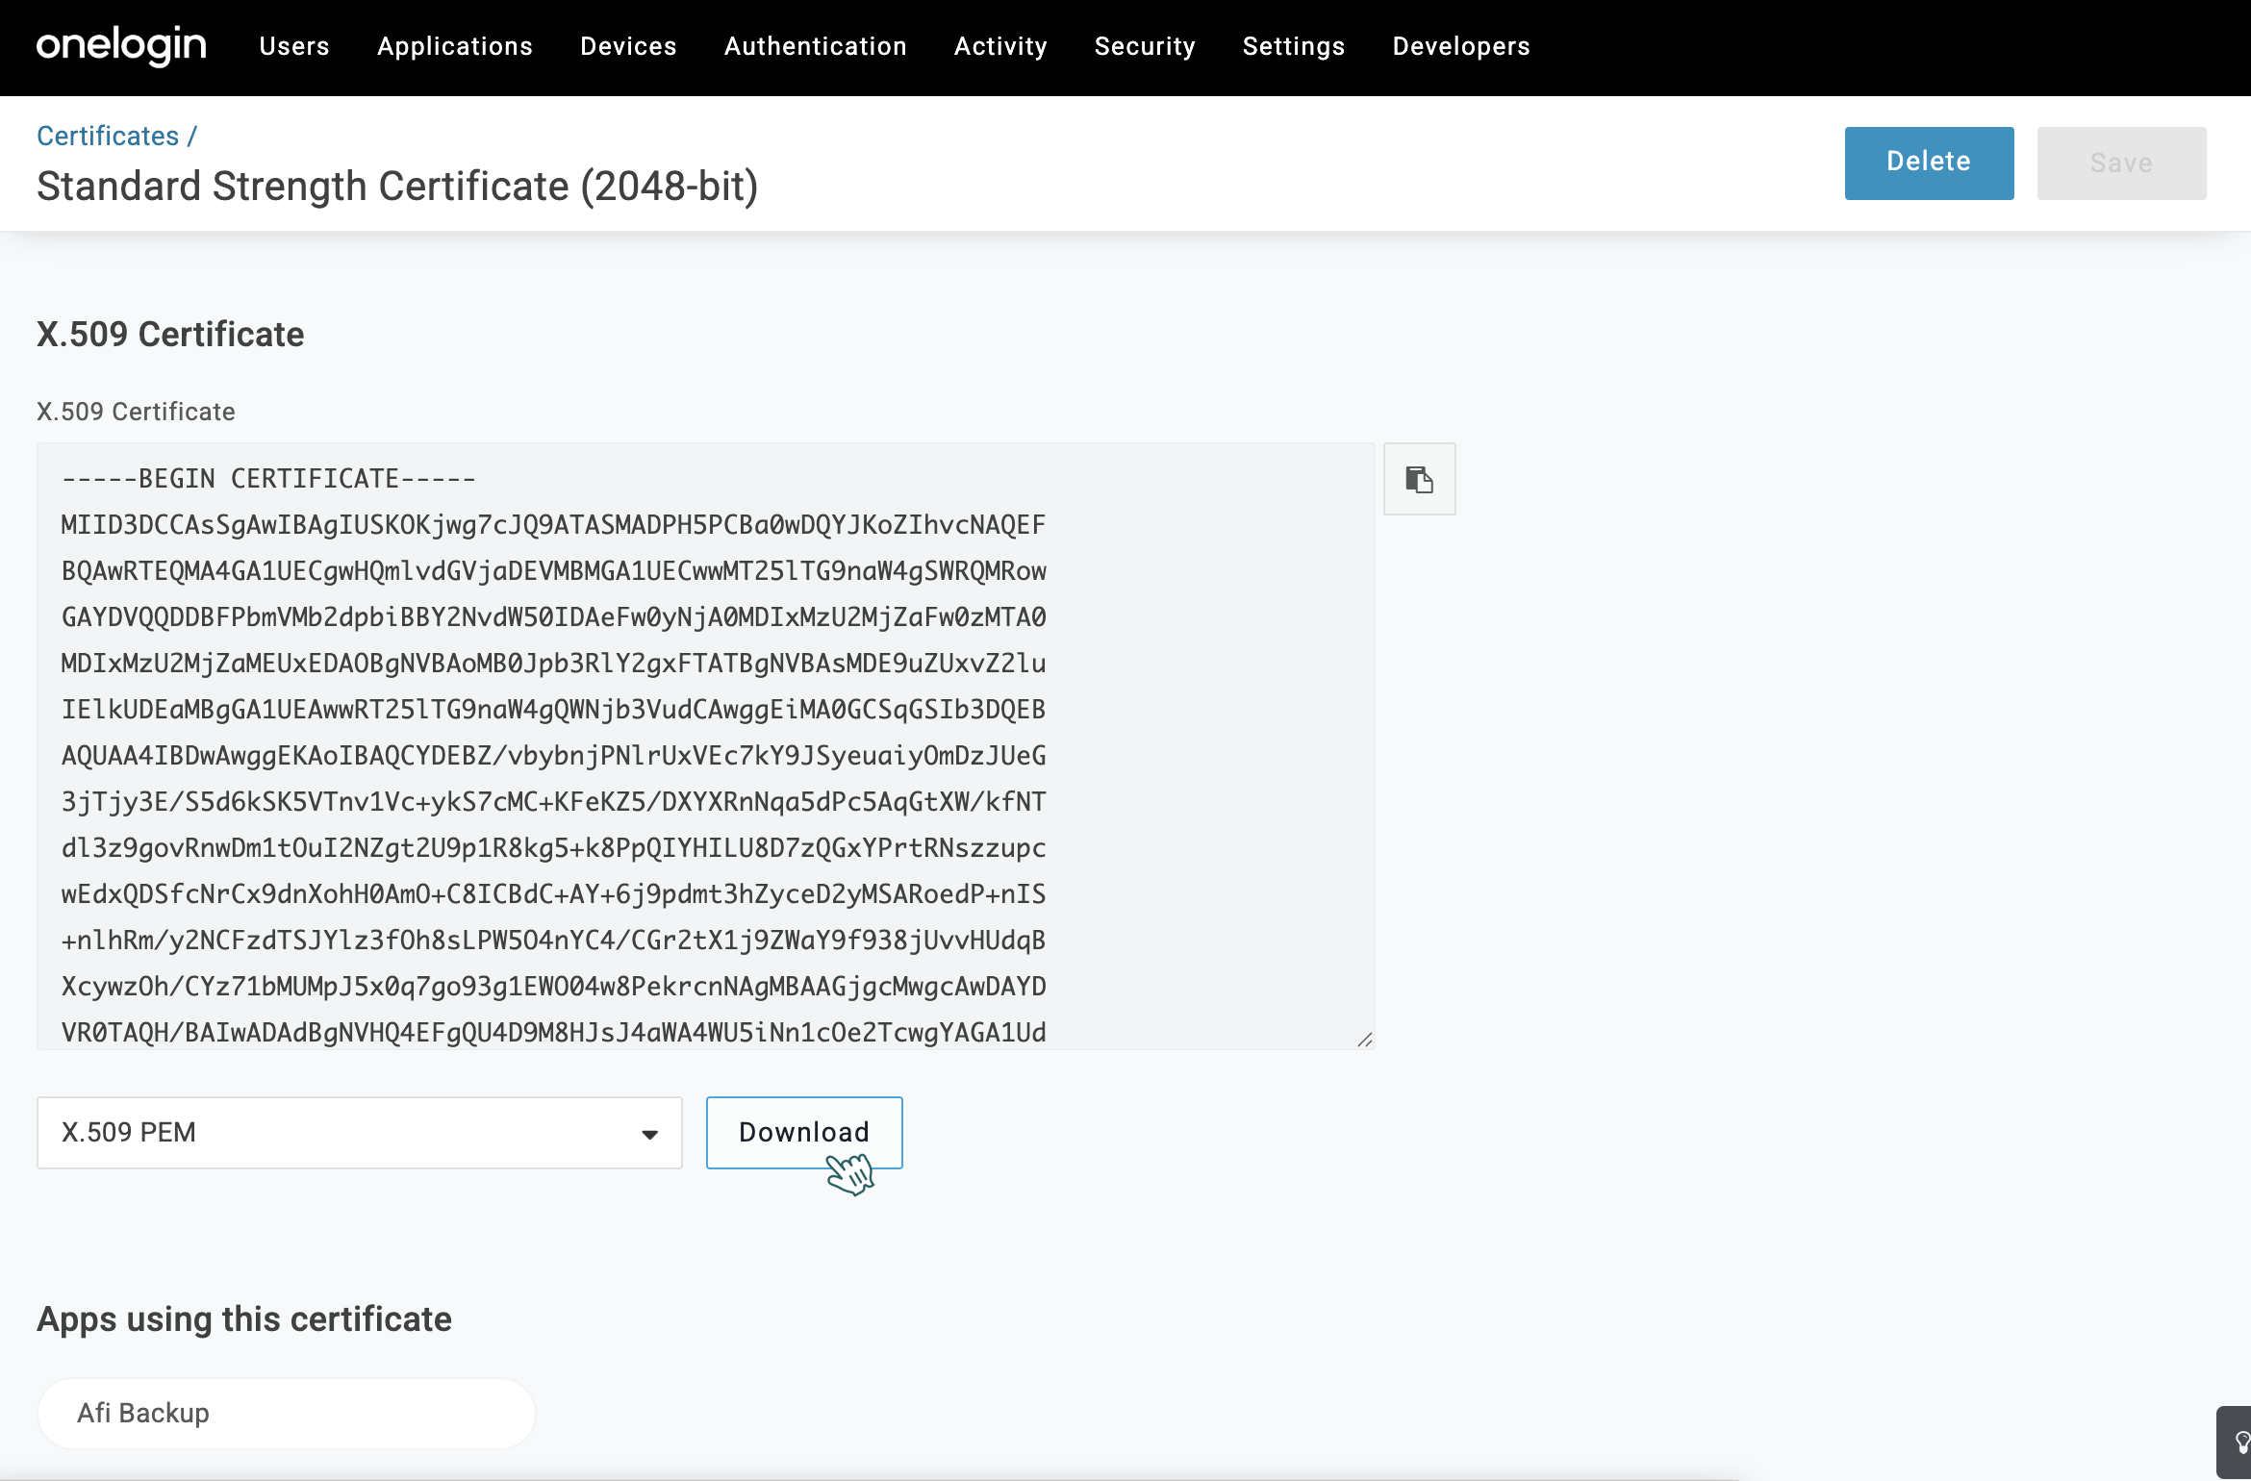The image size is (2251, 1481).
Task: Delete this certificate
Action: 1929,163
